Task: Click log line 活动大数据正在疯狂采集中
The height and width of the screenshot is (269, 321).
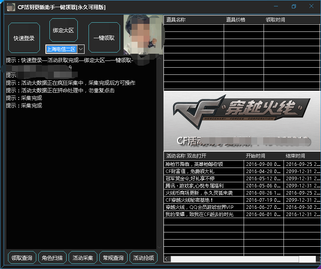Action: [71, 83]
